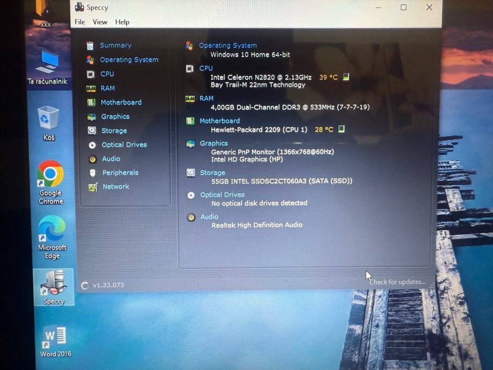Click the Speccy title bar app icon

click(79, 7)
